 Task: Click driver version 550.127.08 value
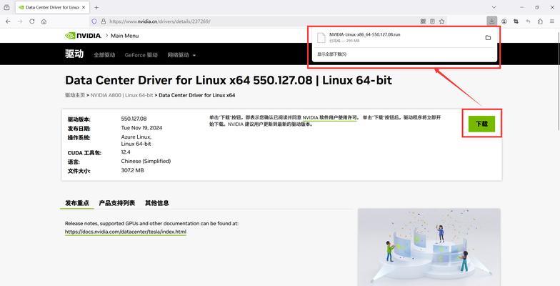pyautogui.click(x=134, y=119)
